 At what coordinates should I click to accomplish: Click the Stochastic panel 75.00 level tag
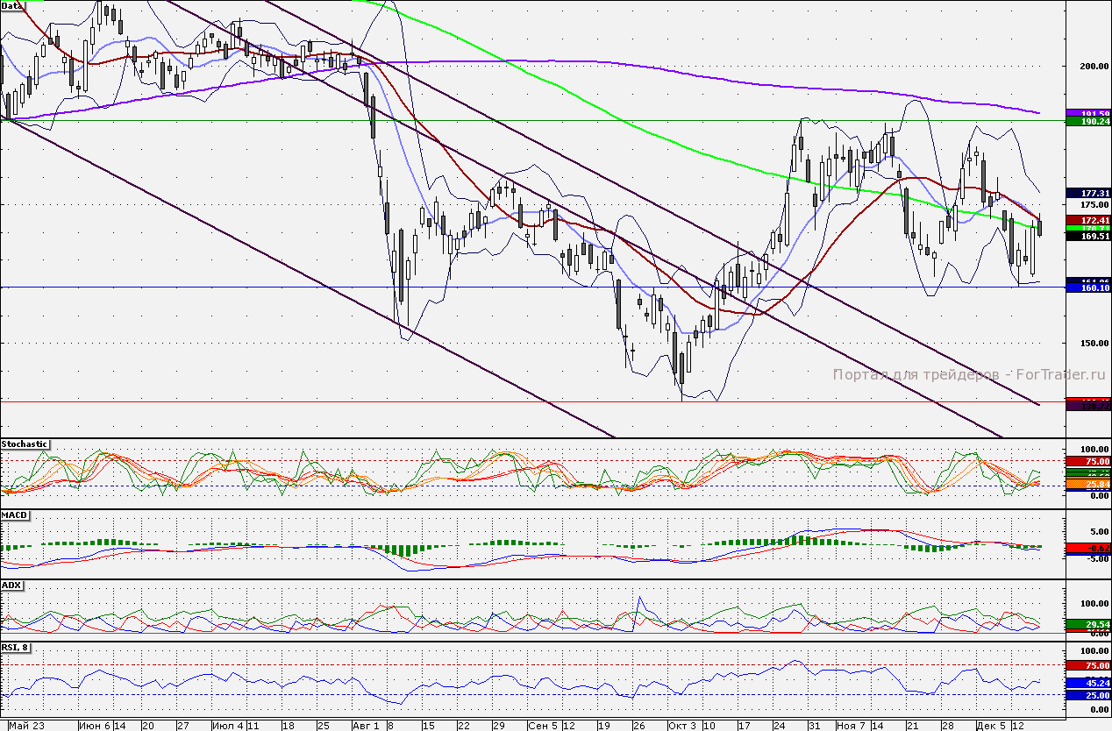coord(1088,461)
